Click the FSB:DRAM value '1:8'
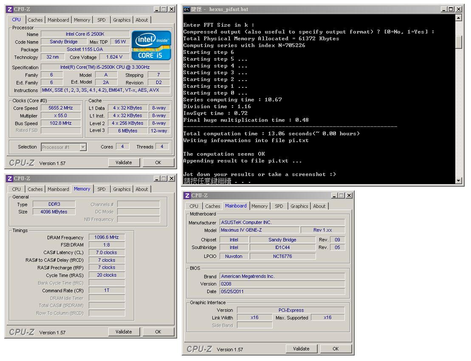This screenshot has height=361, width=471. tap(107, 245)
